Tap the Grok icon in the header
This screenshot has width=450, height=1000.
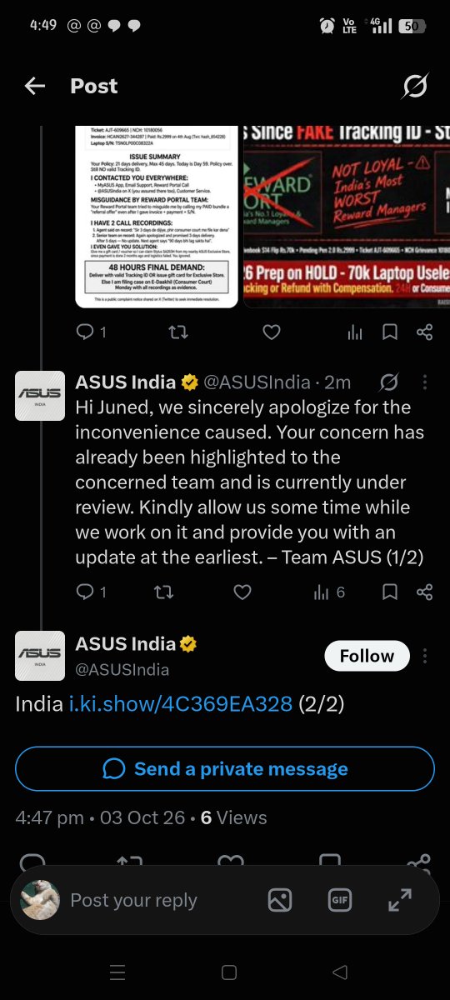[414, 86]
